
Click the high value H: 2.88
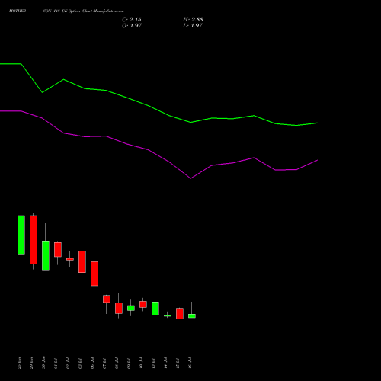click(x=193, y=20)
